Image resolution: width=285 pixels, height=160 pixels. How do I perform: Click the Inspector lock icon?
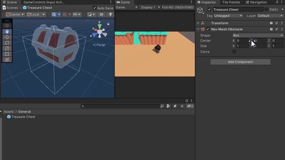coord(277,2)
